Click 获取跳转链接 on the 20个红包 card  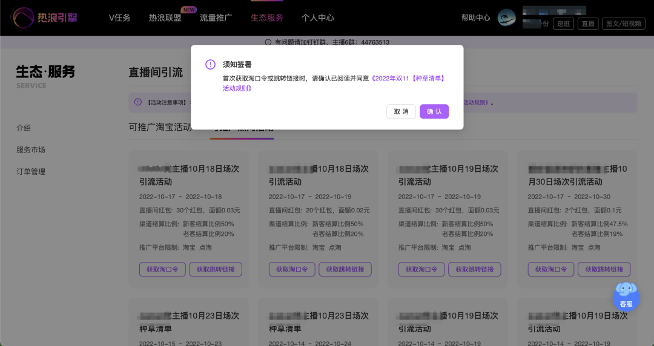(345, 269)
